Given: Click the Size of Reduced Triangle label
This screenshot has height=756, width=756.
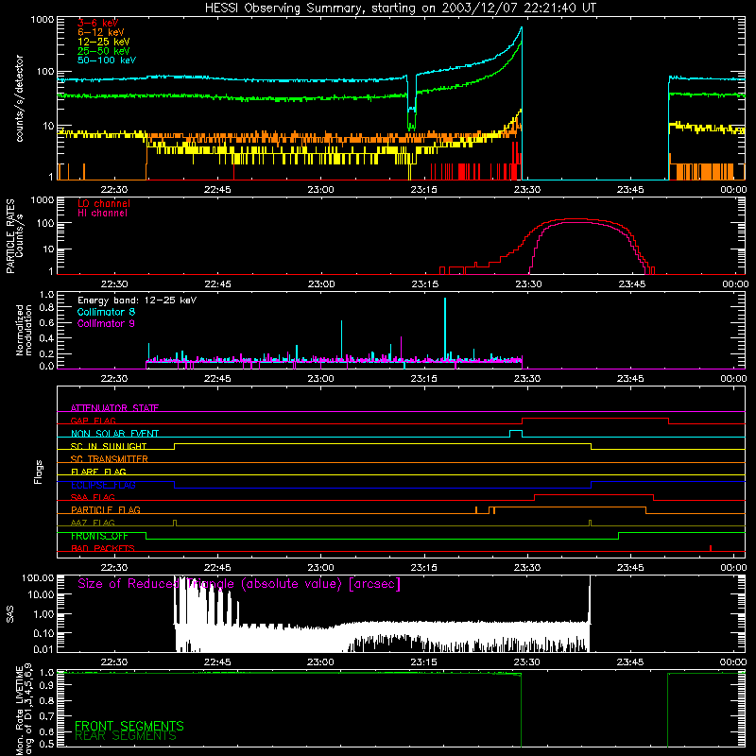Looking at the screenshot, I should tap(239, 584).
